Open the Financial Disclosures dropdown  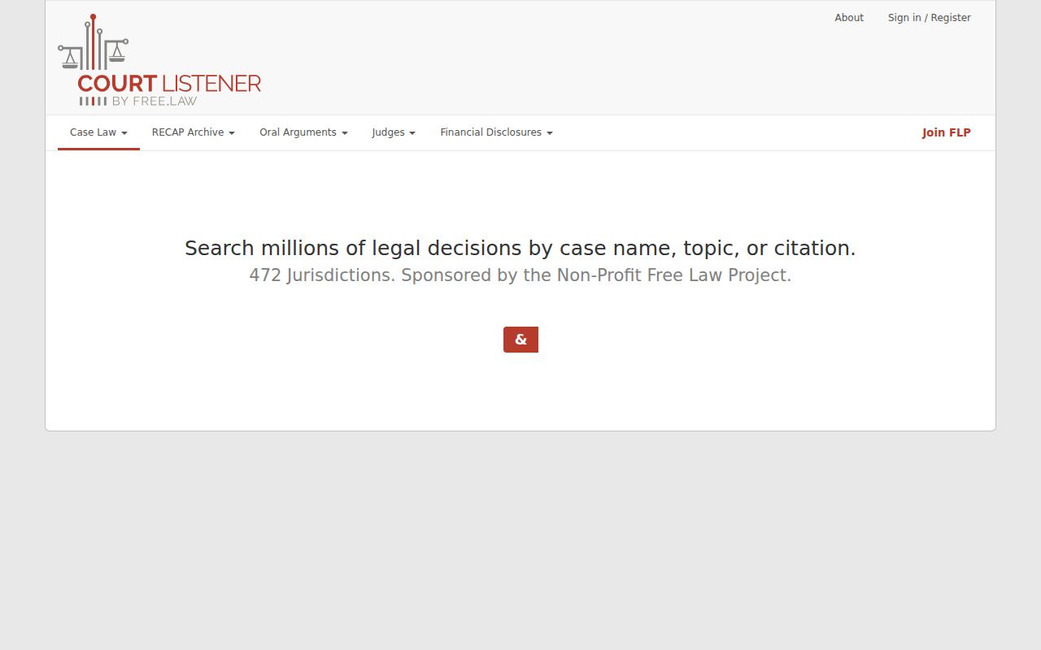(x=496, y=132)
